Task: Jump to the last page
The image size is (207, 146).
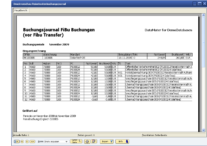Action: click(x=33, y=141)
